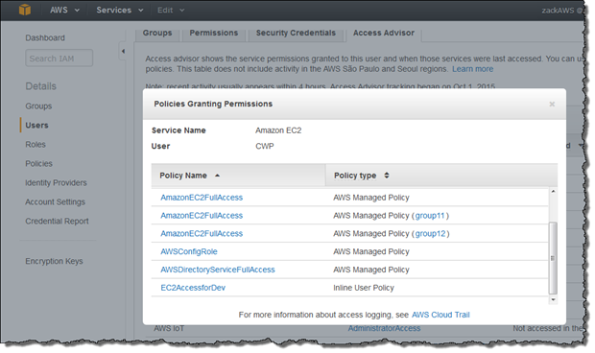Open Policies in the sidebar
595x353 pixels.
tap(38, 163)
